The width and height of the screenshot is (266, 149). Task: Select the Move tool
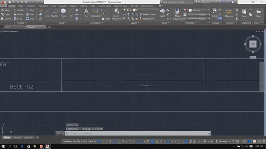click(x=5, y=10)
